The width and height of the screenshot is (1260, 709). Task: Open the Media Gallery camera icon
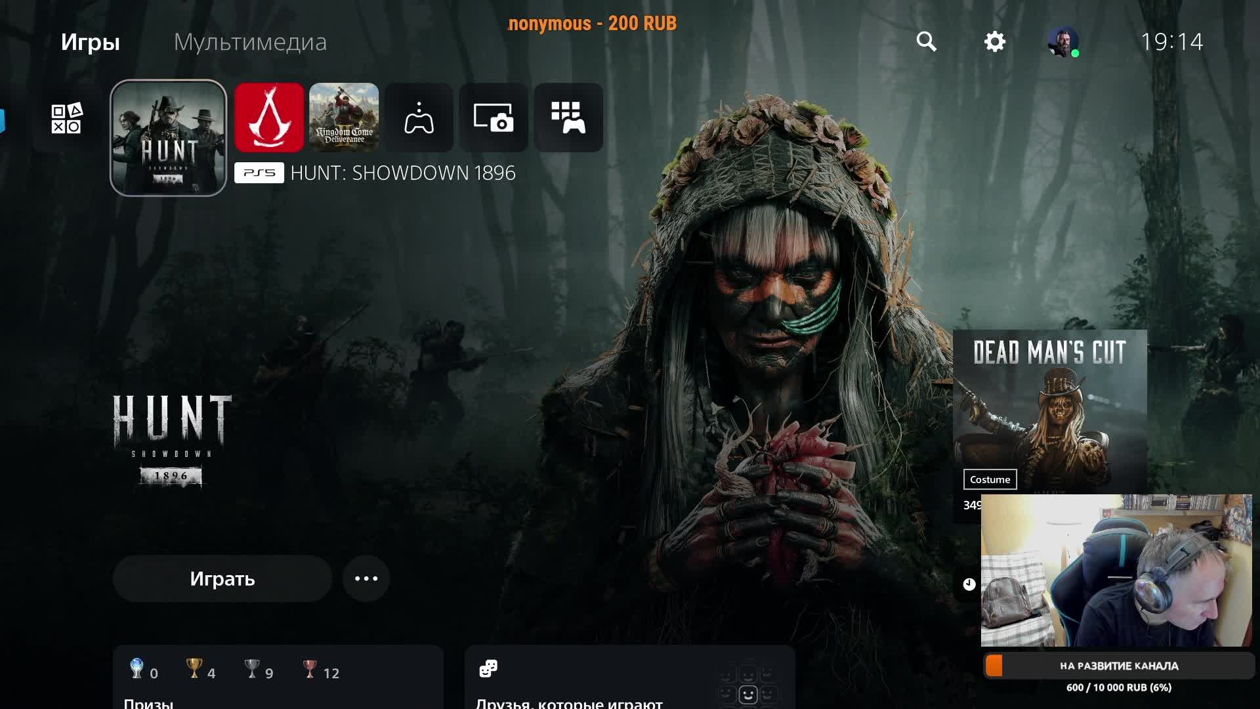[493, 118]
